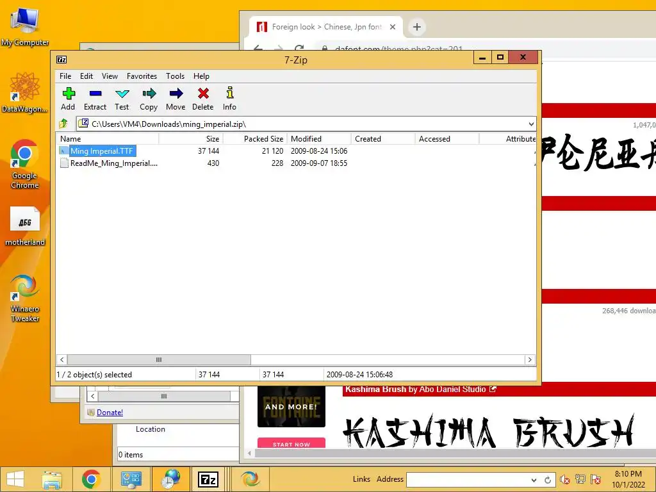Open Control Panel taskbar icon
656x492 pixels.
point(131,479)
